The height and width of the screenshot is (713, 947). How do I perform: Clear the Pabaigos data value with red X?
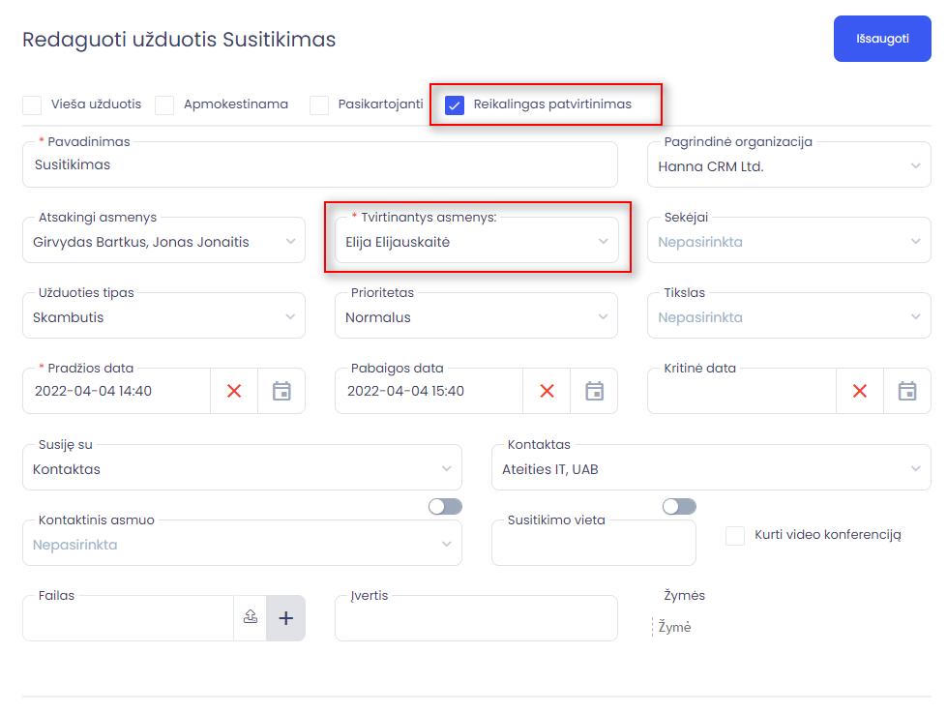[547, 391]
